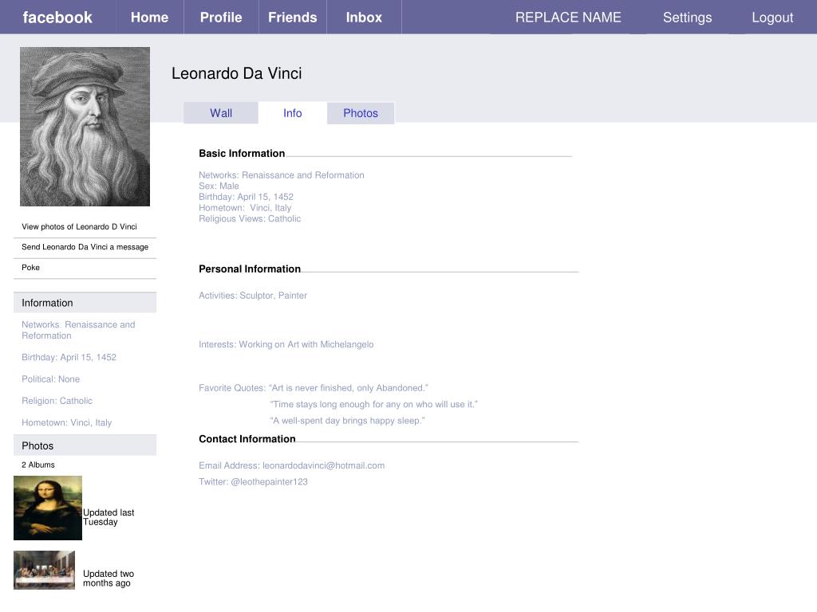This screenshot has height=612, width=817.
Task: Click View photos of Leonardo D Vinci
Action: click(x=79, y=226)
